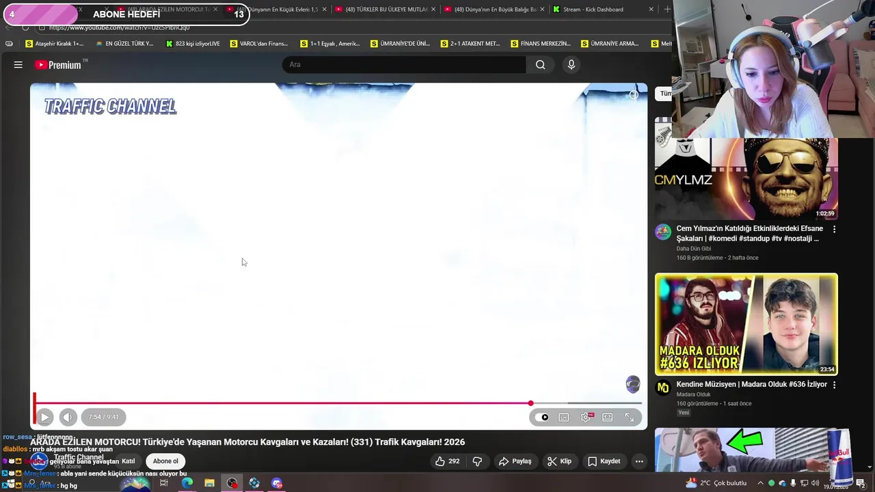This screenshot has width=875, height=492.
Task: Click the Madara Olduk channel avatar
Action: pyautogui.click(x=663, y=388)
